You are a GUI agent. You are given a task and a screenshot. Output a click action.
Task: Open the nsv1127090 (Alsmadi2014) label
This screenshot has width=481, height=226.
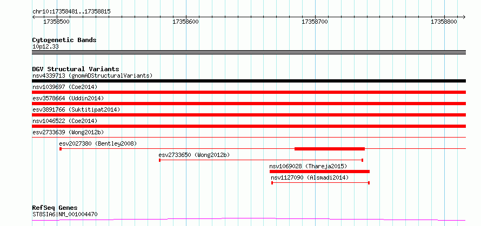tap(310, 177)
